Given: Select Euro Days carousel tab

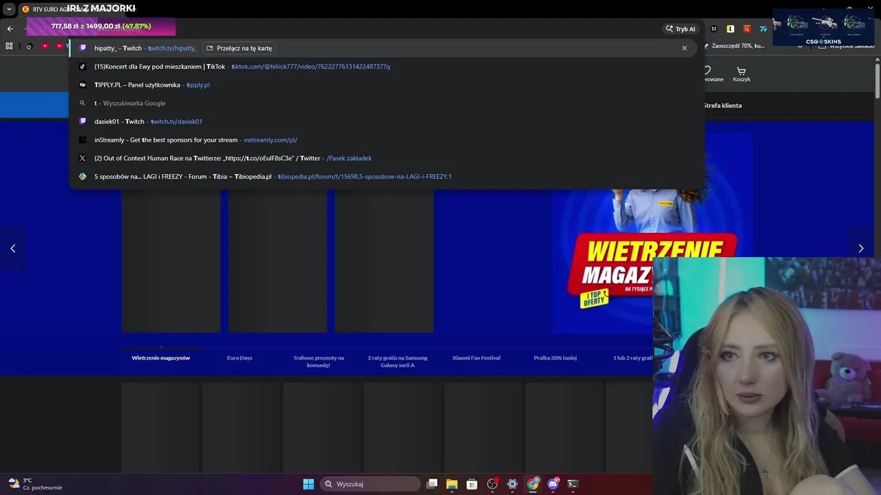Looking at the screenshot, I should (x=240, y=358).
